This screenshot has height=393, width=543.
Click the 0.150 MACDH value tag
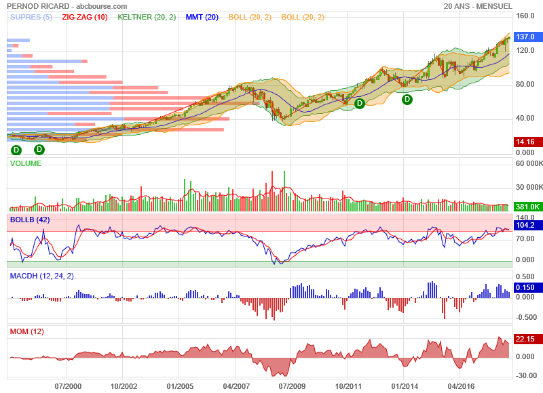pyautogui.click(x=528, y=287)
